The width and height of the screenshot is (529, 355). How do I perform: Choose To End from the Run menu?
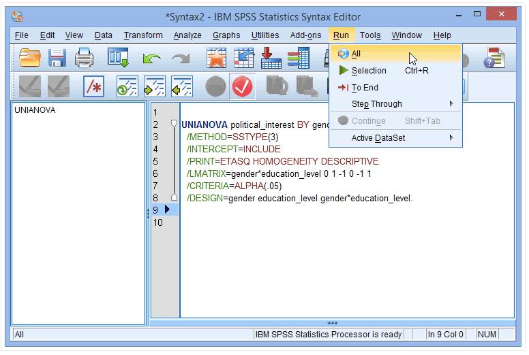click(x=396, y=88)
